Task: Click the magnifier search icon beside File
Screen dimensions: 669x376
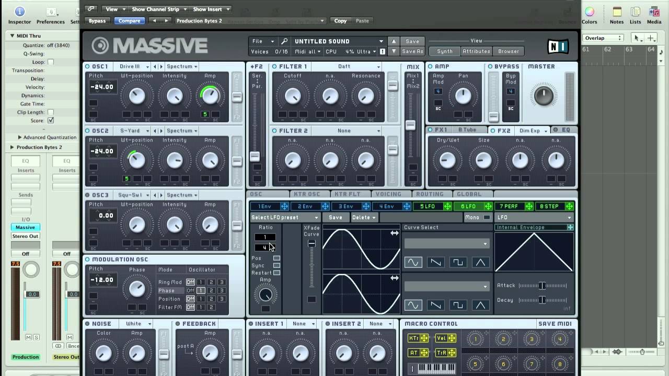Action: point(284,41)
